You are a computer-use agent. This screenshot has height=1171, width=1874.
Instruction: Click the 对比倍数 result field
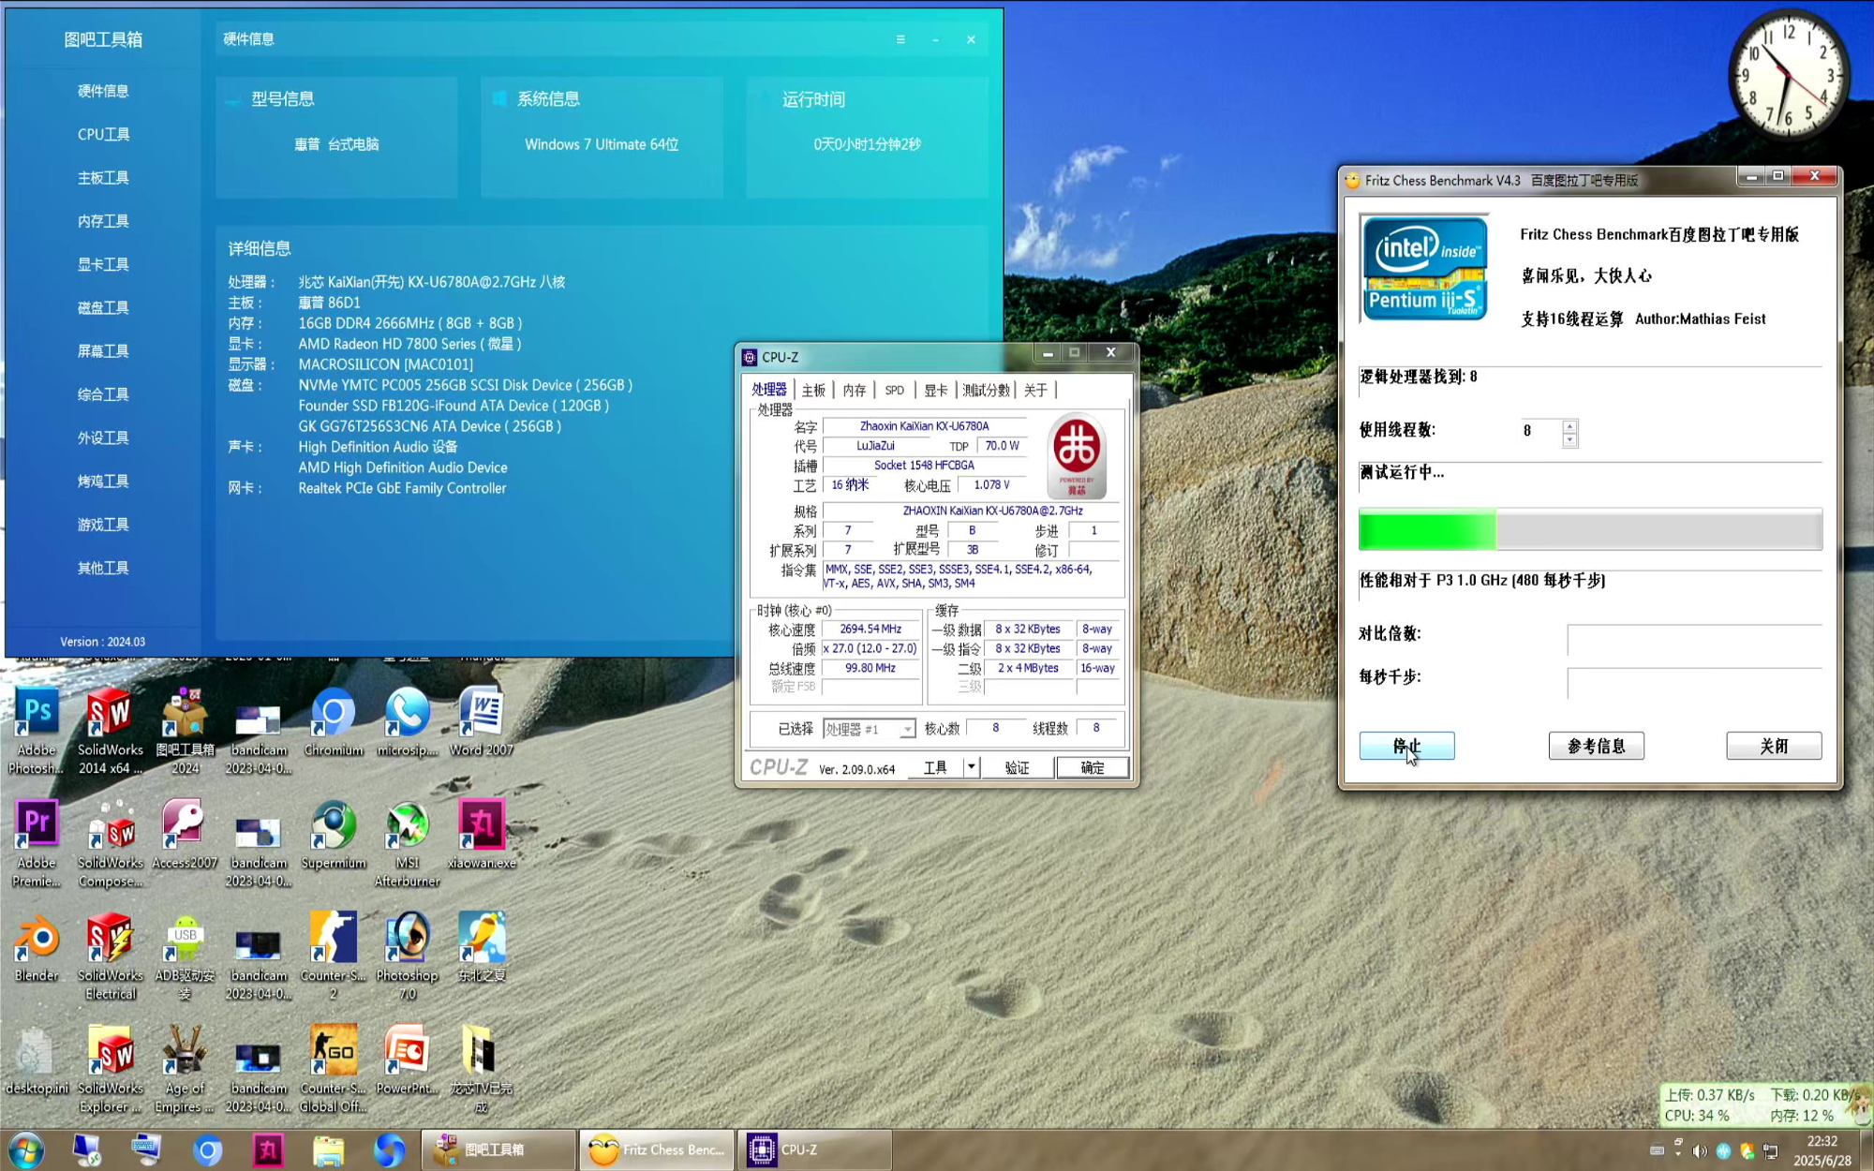click(x=1694, y=639)
